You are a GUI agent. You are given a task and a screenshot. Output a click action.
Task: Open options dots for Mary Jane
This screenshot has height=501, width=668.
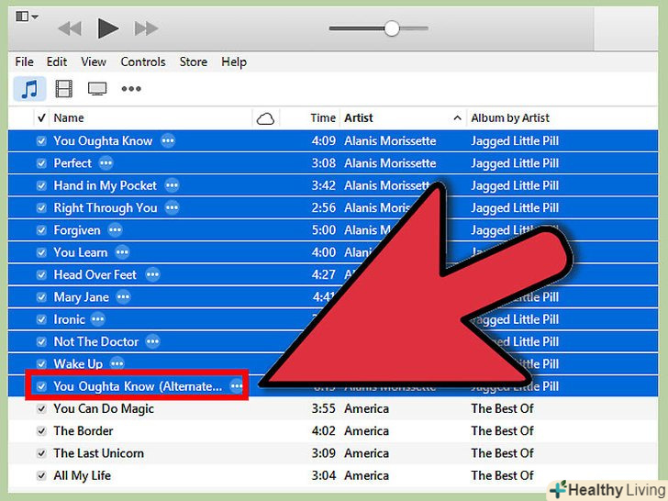(x=124, y=296)
